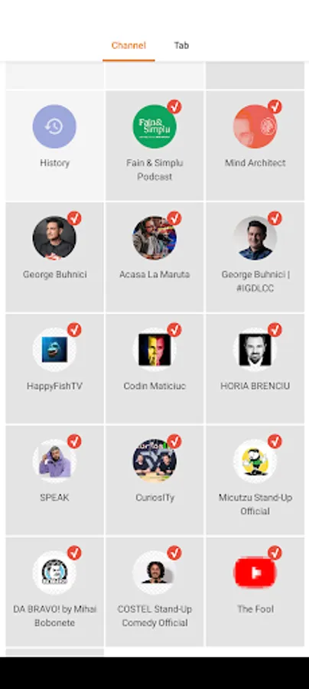
Task: Switch to the Tab tab
Action: coord(181,45)
